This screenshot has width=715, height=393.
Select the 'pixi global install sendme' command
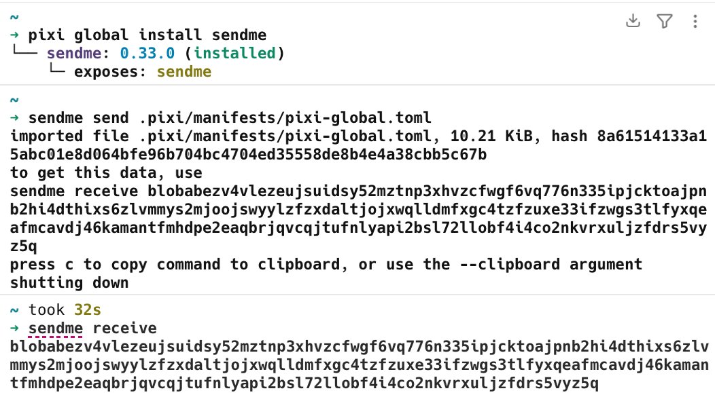(x=147, y=35)
